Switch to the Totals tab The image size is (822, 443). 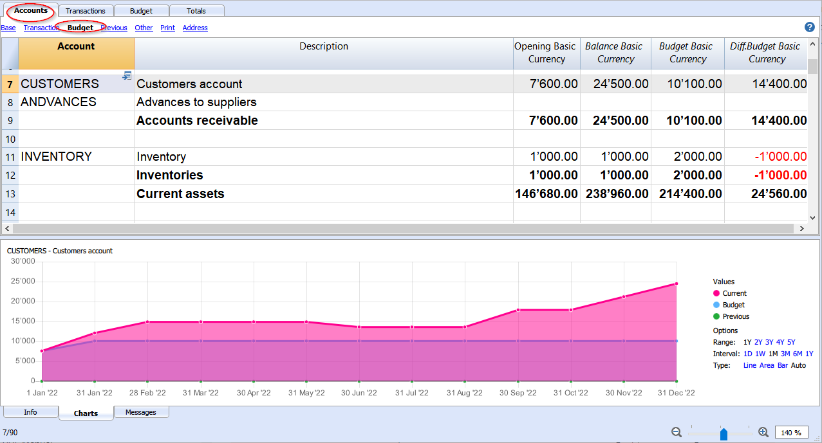tap(197, 11)
